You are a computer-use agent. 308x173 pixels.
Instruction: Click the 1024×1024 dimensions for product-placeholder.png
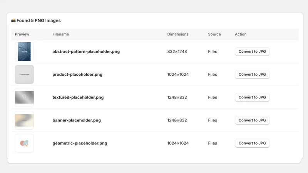(178, 75)
